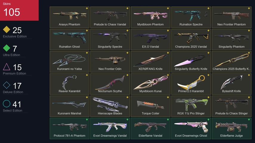Click the Protocol 781-A Phantom green rarity marker
The height and width of the screenshot is (143, 255).
[87, 120]
